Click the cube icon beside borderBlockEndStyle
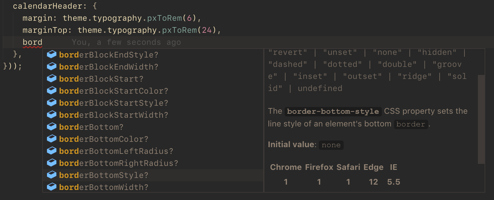 click(x=51, y=55)
